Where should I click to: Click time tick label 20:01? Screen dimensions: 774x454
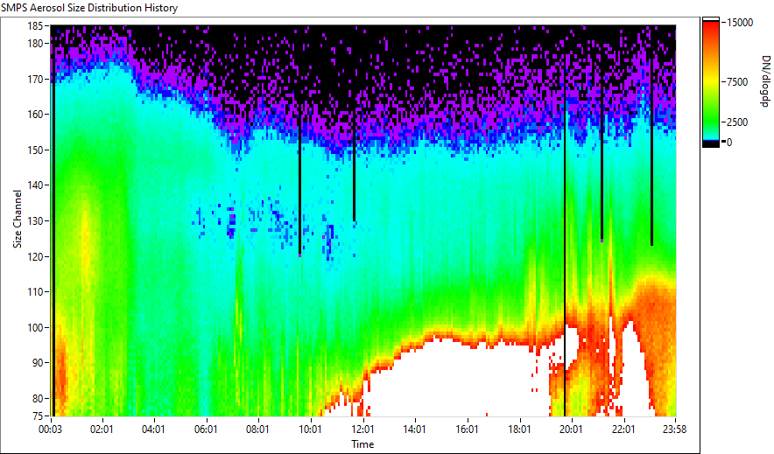point(571,430)
